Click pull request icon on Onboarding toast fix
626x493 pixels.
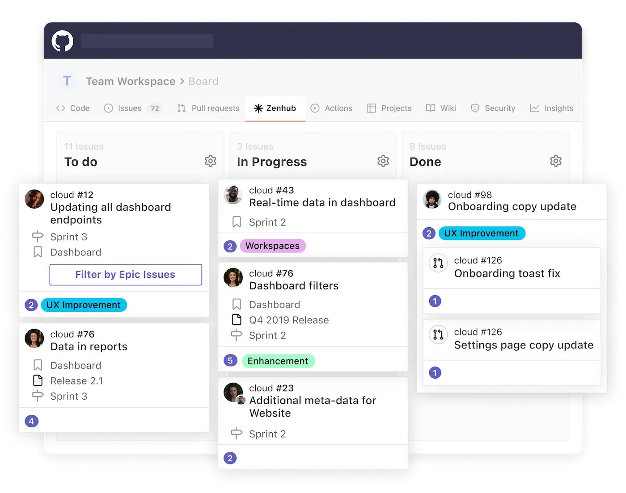point(438,263)
